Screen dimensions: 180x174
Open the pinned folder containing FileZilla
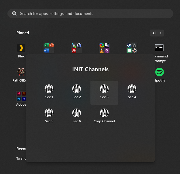click(x=77, y=48)
